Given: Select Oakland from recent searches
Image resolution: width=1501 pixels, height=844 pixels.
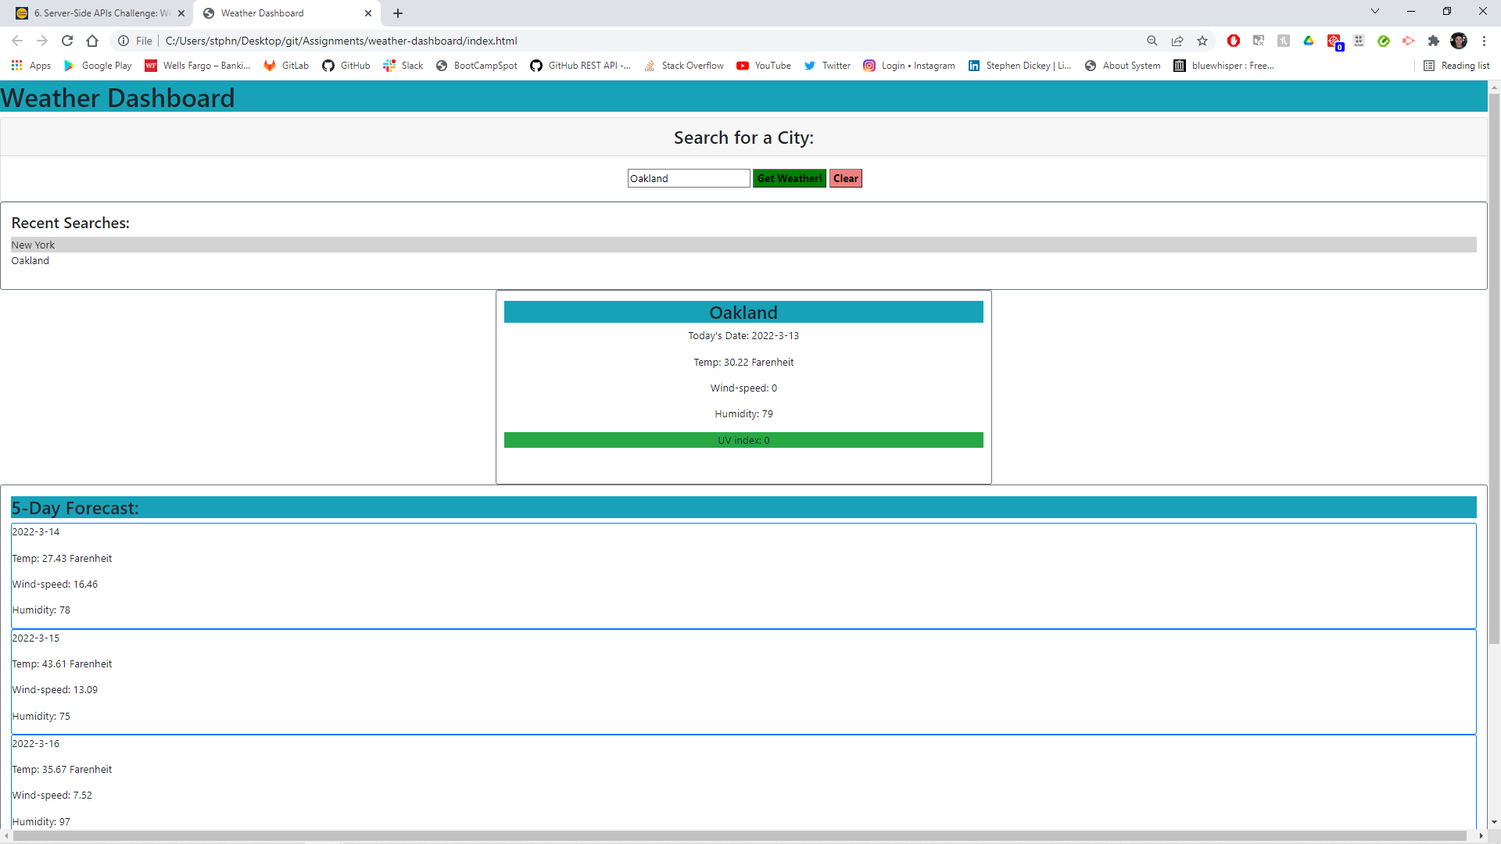Looking at the screenshot, I should 30,259.
